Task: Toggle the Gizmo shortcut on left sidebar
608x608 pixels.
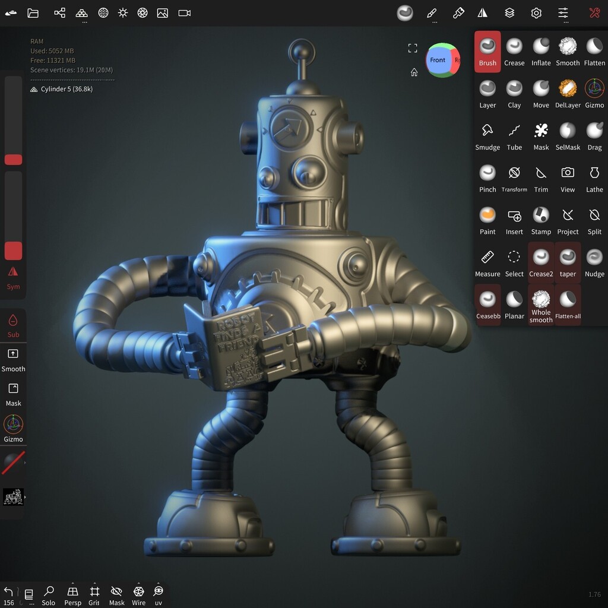Action: [x=13, y=429]
